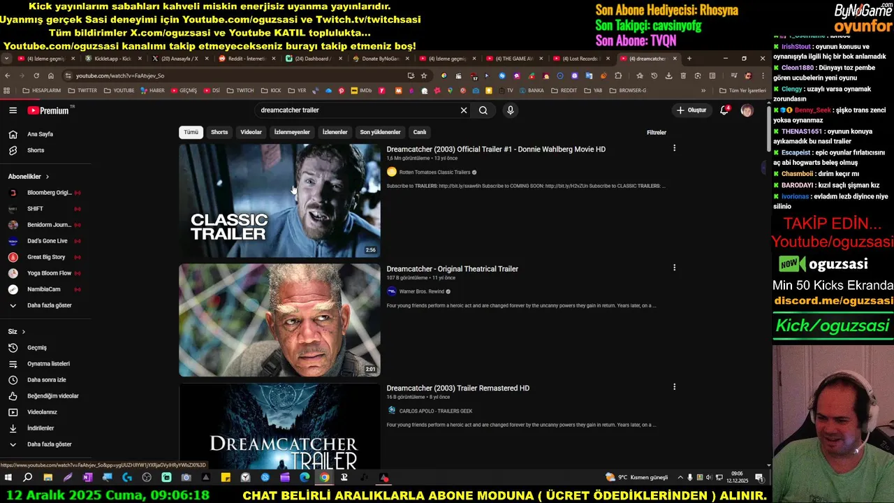This screenshot has width=894, height=503.
Task: Open the taskbar notification center
Action: pyautogui.click(x=759, y=478)
